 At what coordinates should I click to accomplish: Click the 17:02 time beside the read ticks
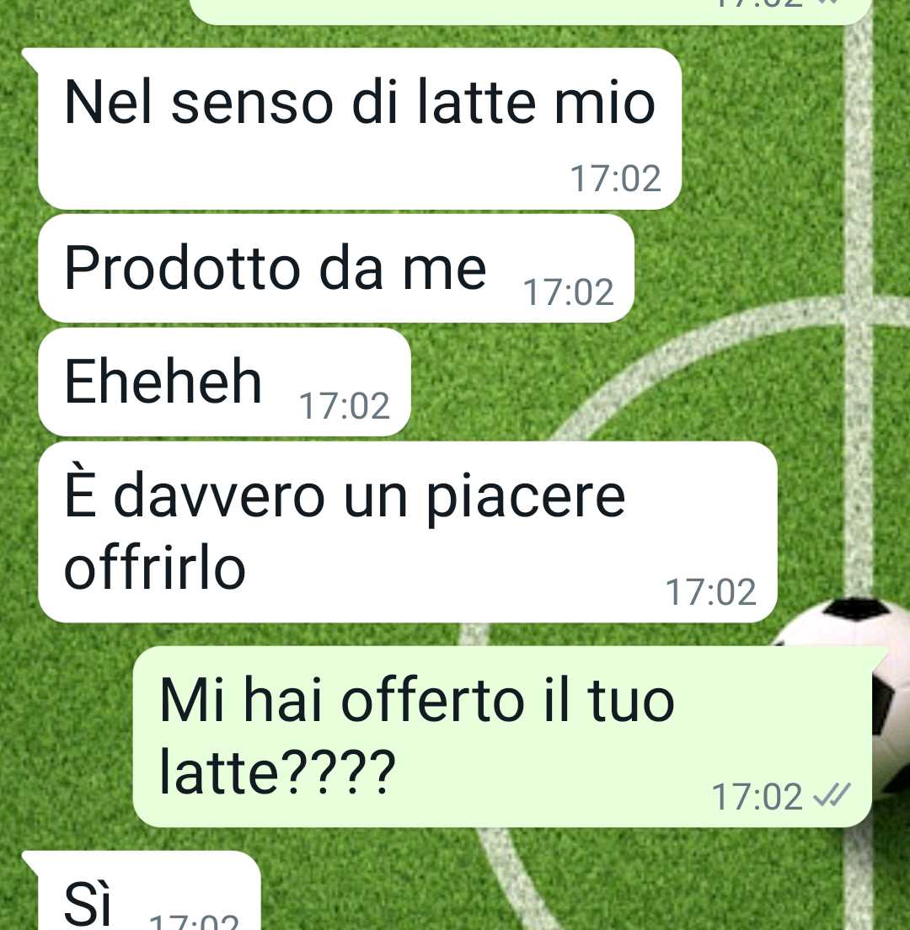757,797
